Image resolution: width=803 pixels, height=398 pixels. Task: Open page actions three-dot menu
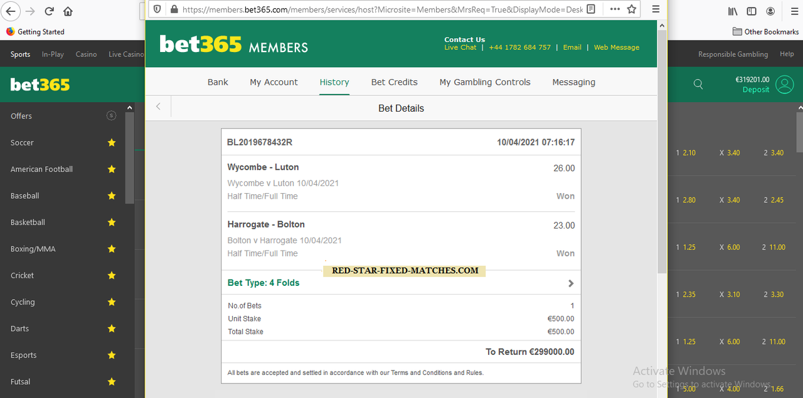tap(615, 9)
